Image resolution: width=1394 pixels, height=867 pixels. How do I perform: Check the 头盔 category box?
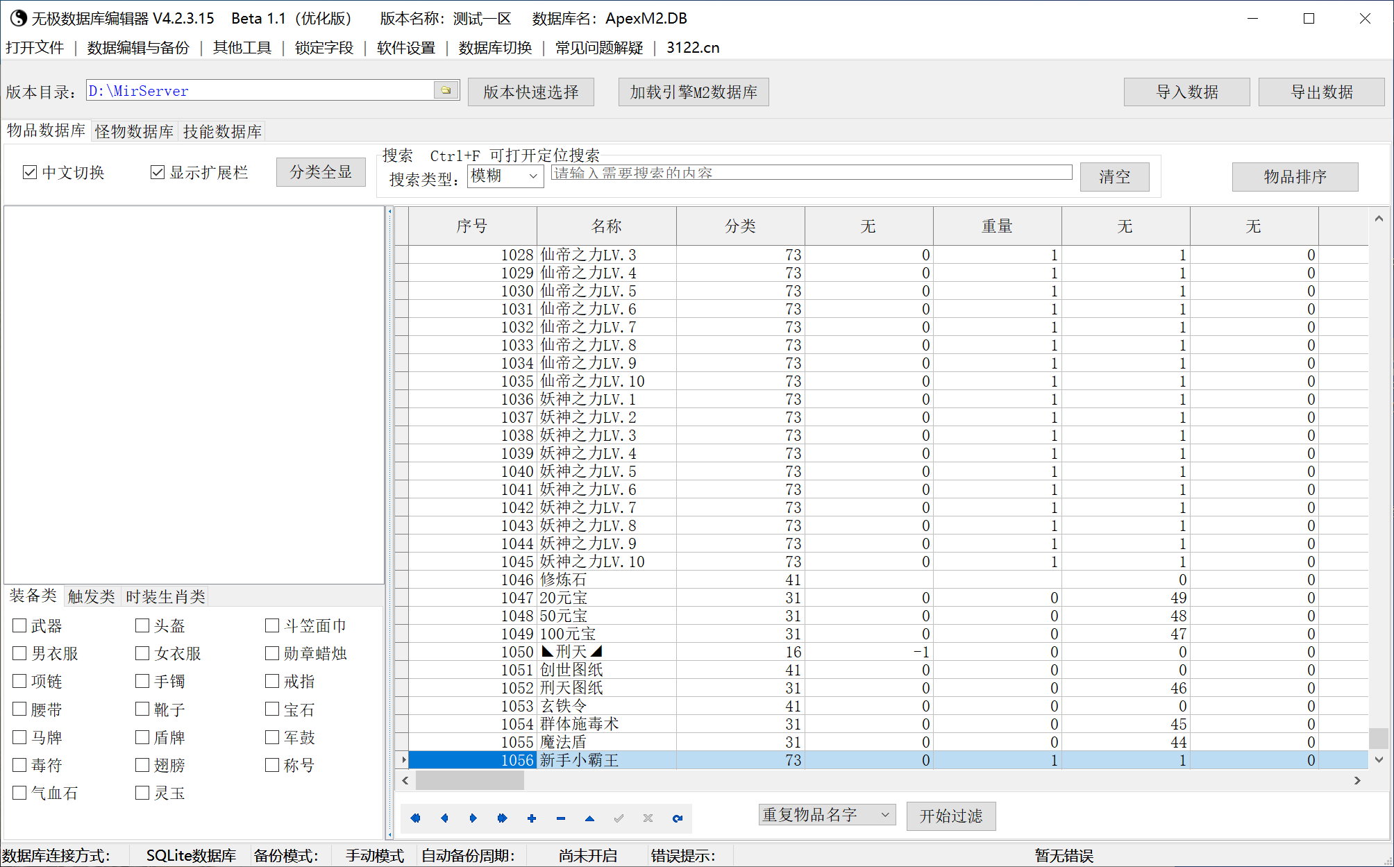tap(142, 625)
